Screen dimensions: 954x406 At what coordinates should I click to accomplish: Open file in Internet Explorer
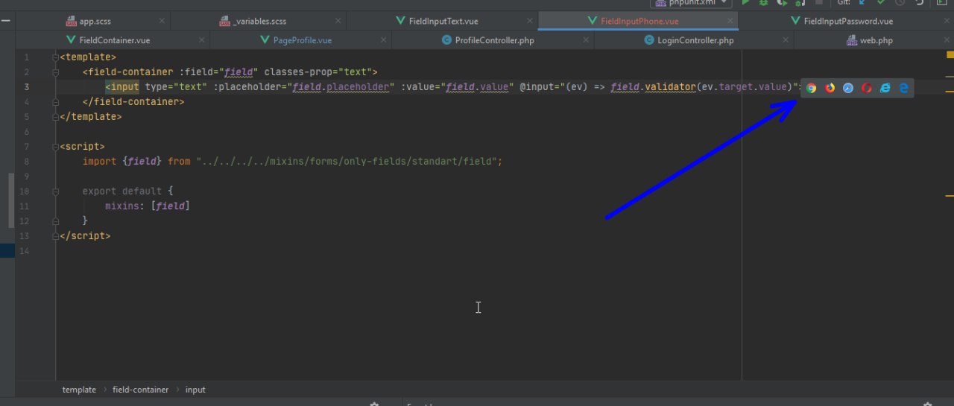coord(885,88)
